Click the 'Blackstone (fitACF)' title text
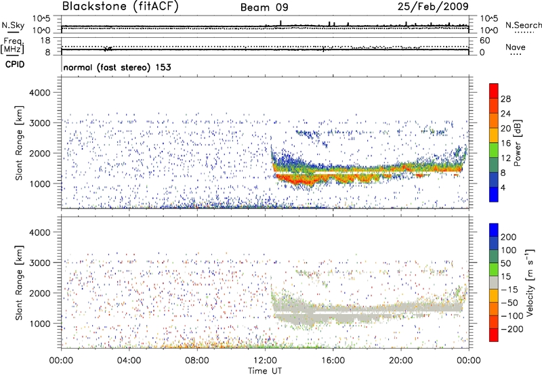Viewport: 542px width, 375px height. click(x=120, y=6)
